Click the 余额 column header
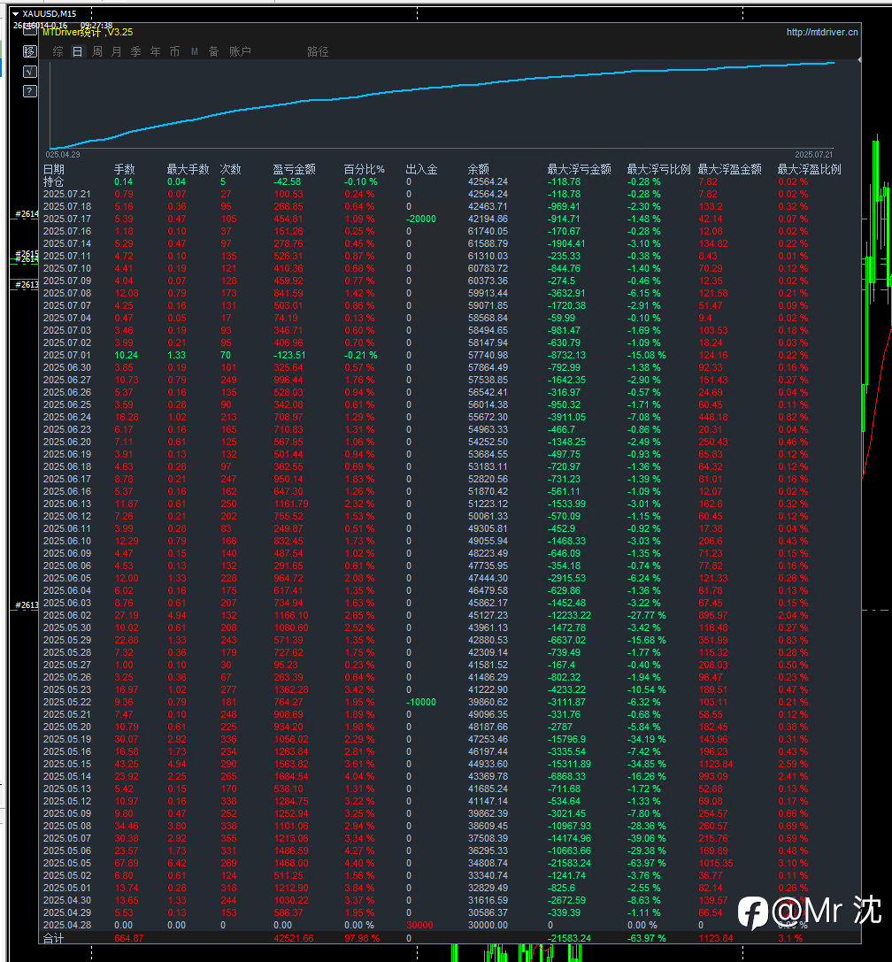 click(479, 169)
